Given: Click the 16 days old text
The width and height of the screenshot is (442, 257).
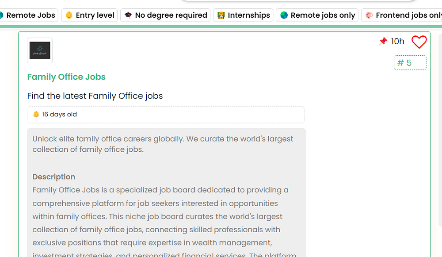Looking at the screenshot, I should point(59,115).
